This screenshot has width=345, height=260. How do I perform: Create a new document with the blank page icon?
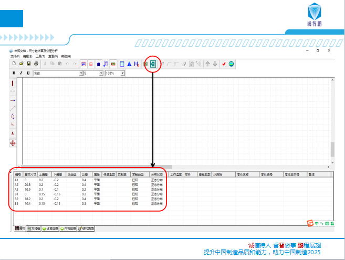(x=14, y=64)
